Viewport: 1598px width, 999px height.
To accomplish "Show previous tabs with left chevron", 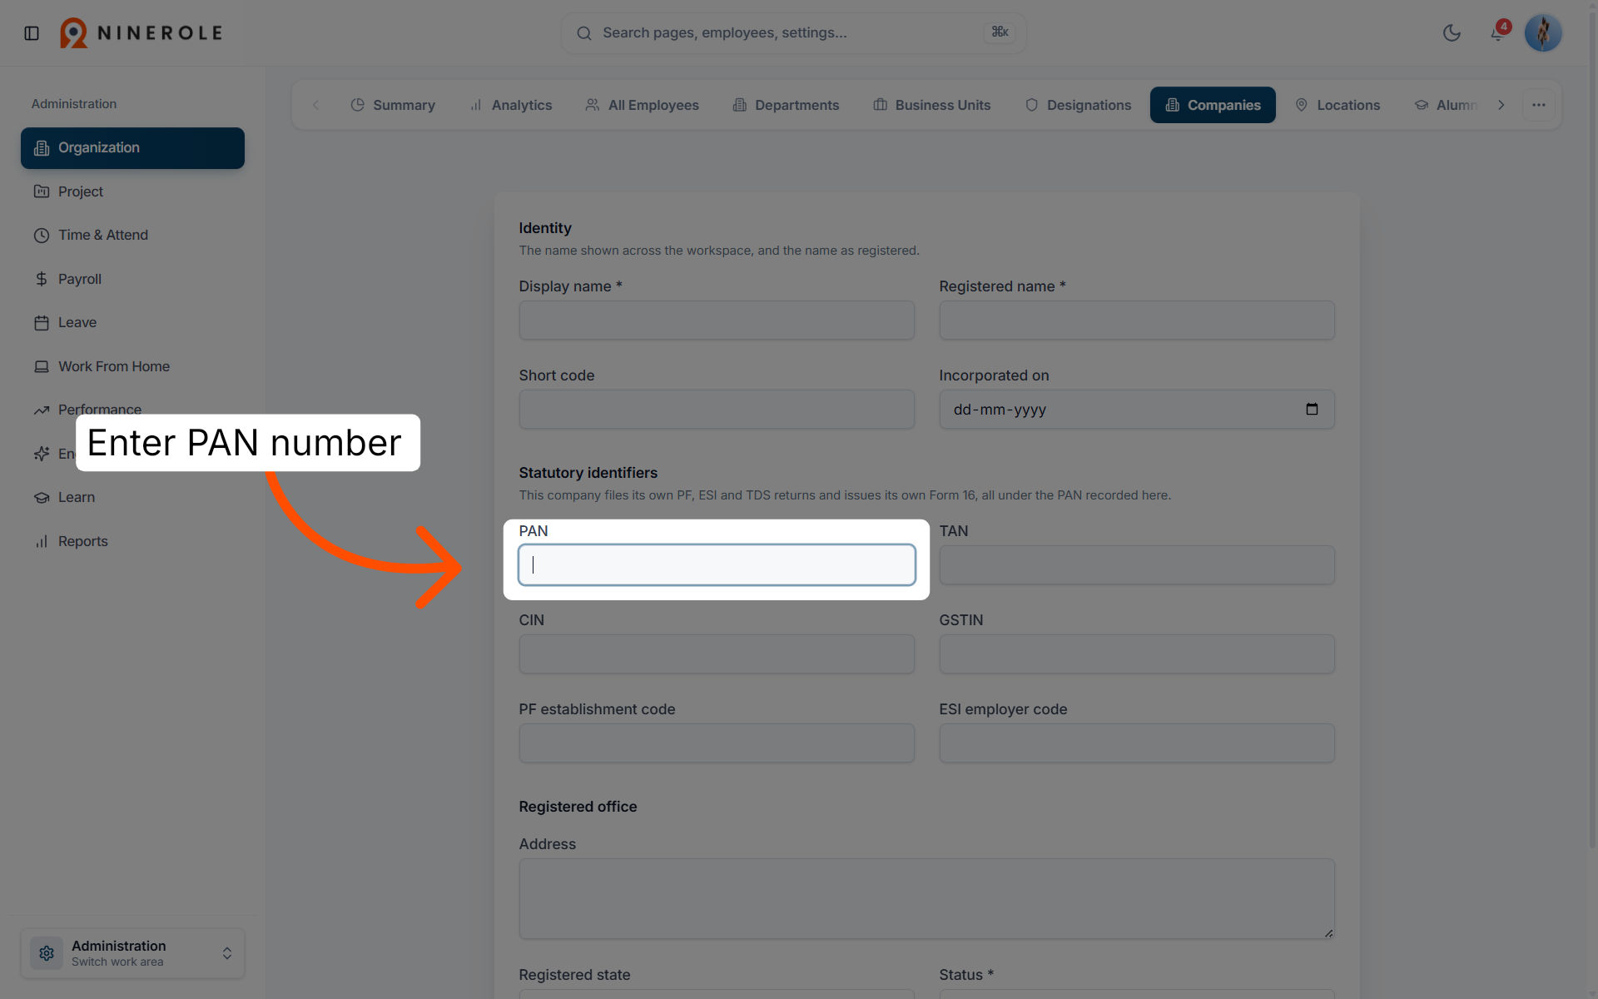I will tap(315, 105).
